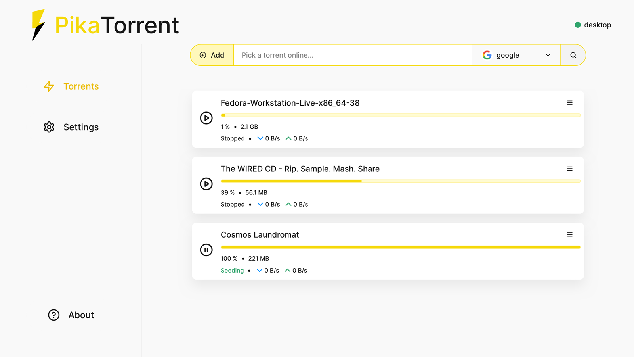This screenshot has width=634, height=357.
Task: Click the download speed arrow for WIRED CD torrent
Action: coord(260,204)
